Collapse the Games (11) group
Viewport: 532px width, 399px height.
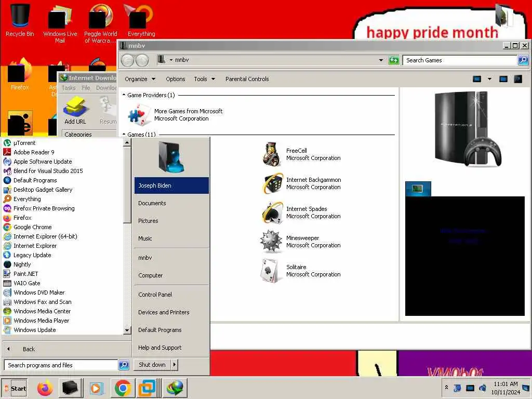coord(124,135)
